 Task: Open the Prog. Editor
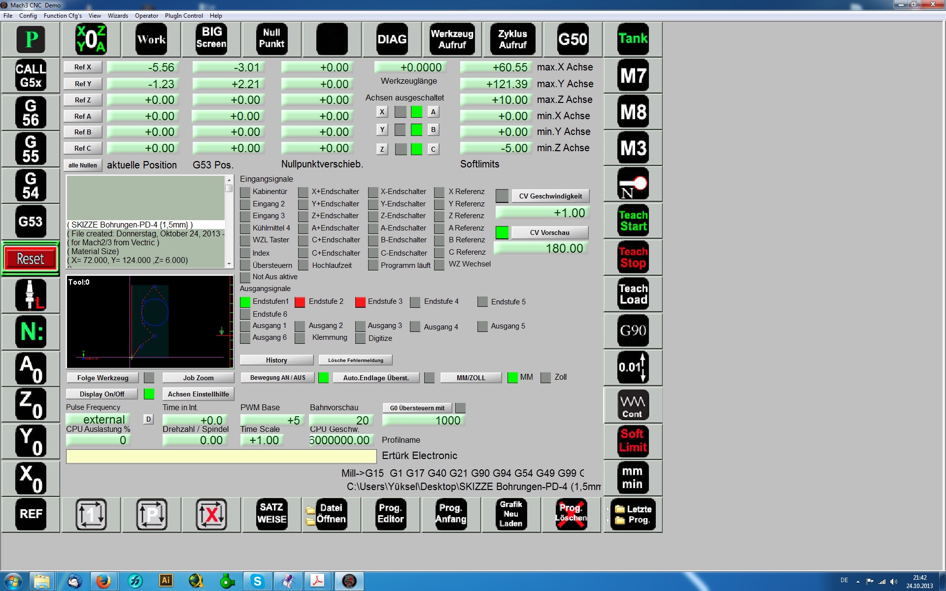pyautogui.click(x=391, y=514)
